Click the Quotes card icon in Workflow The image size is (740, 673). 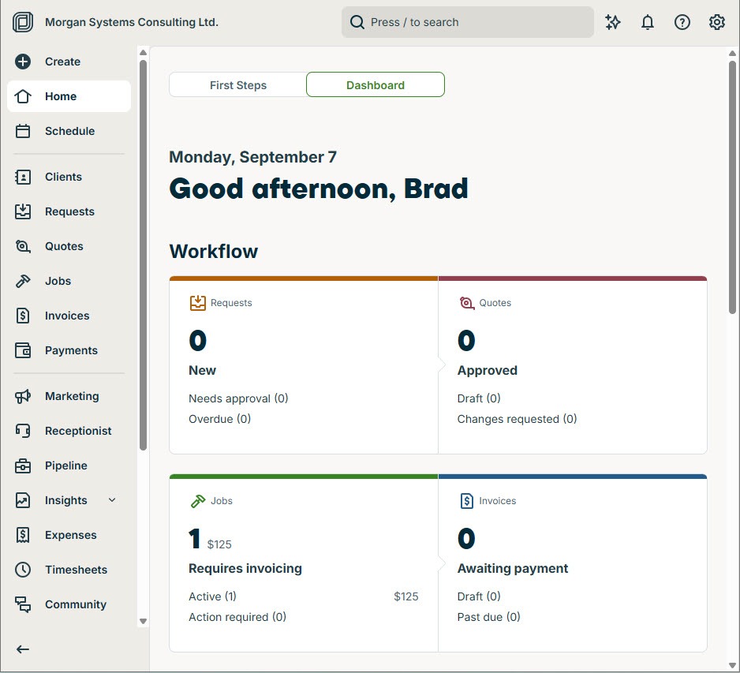click(467, 303)
